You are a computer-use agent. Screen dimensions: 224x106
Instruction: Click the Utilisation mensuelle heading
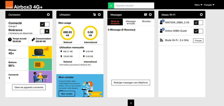pyautogui.click(x=72, y=47)
